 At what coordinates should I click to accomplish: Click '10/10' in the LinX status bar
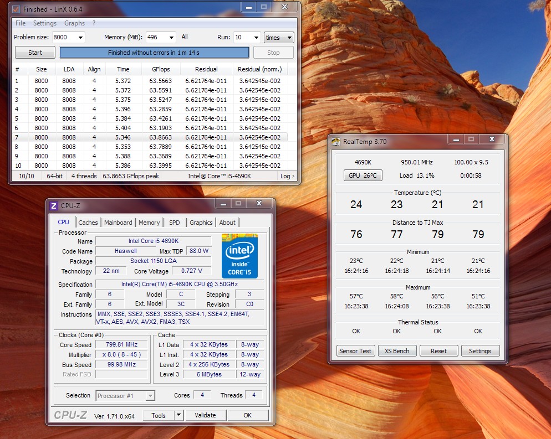coord(27,176)
